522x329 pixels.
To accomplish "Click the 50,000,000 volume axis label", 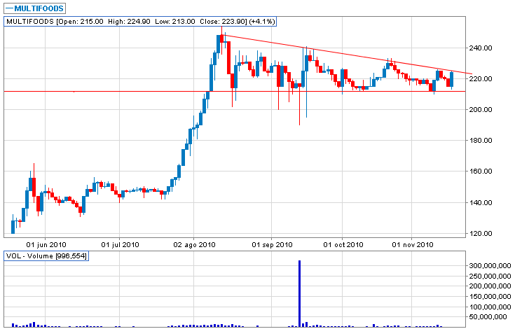I will 488,316.
